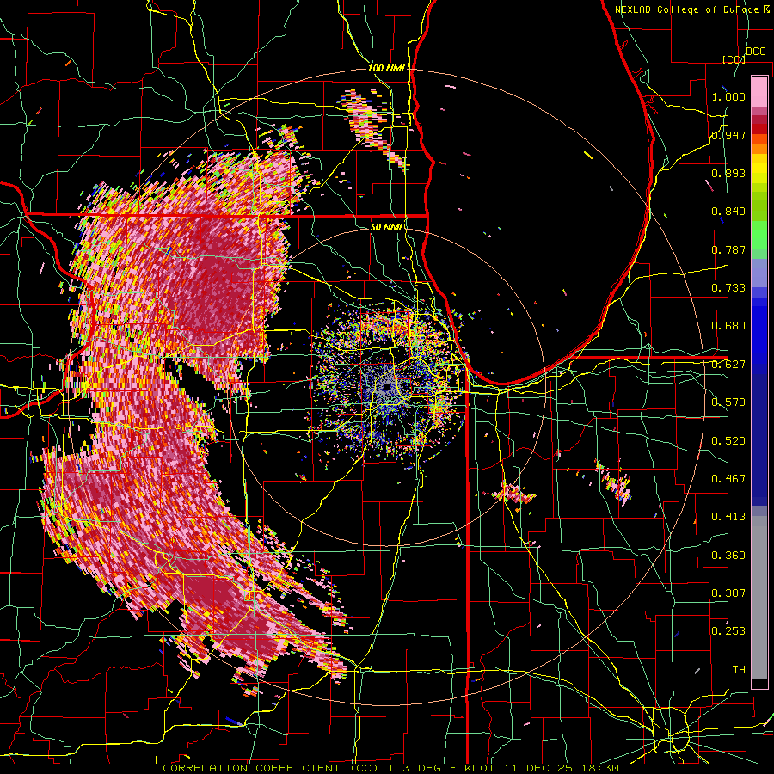The width and height of the screenshot is (774, 774).
Task: Select the yellow color bar segment
Action: pyautogui.click(x=759, y=169)
